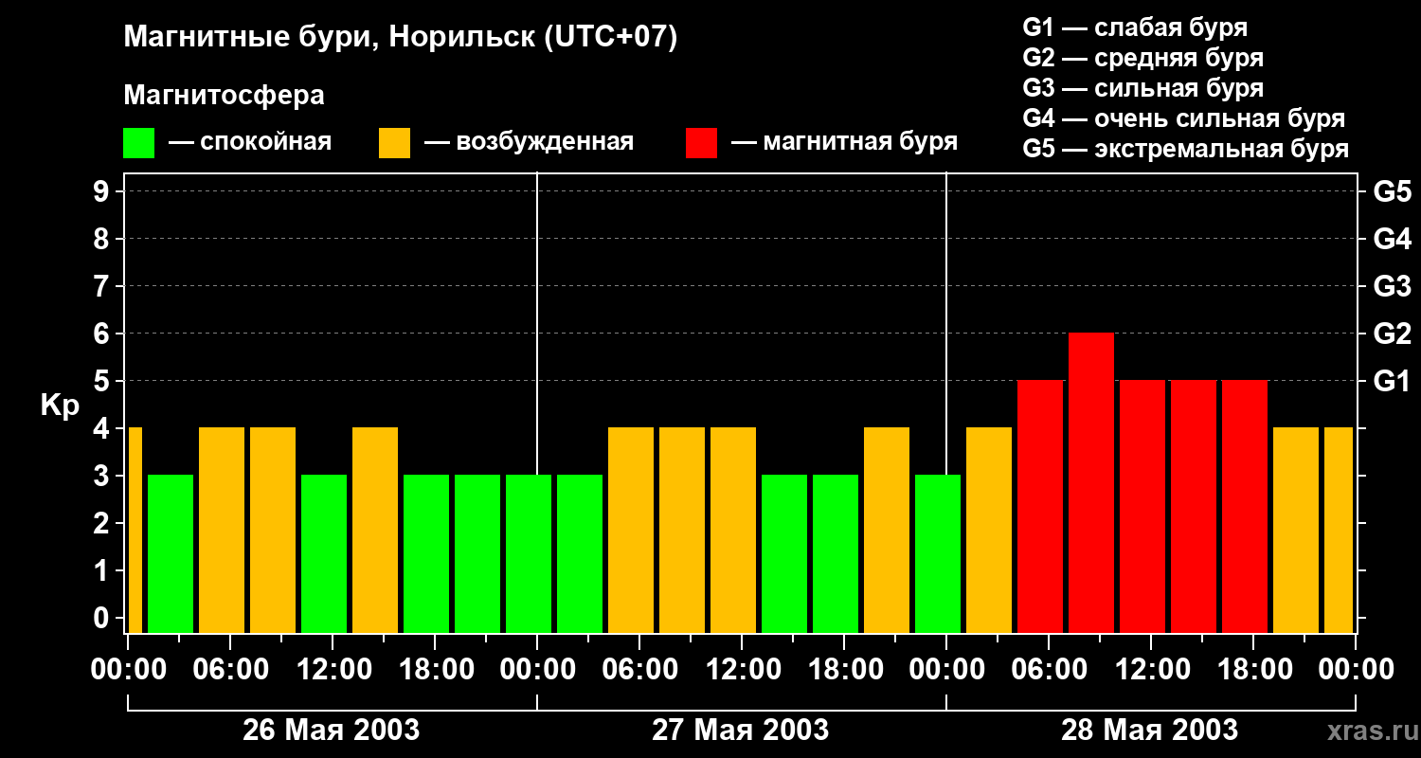Click the '18:00' time label above 27 Мая

[844, 670]
